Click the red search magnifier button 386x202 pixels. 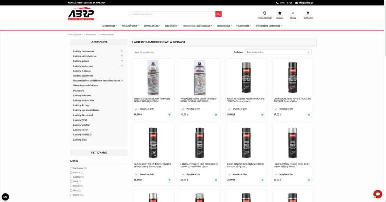coord(218,14)
